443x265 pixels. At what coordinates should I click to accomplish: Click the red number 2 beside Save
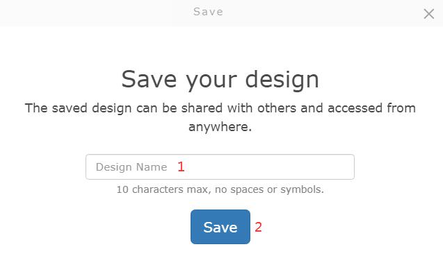(258, 227)
